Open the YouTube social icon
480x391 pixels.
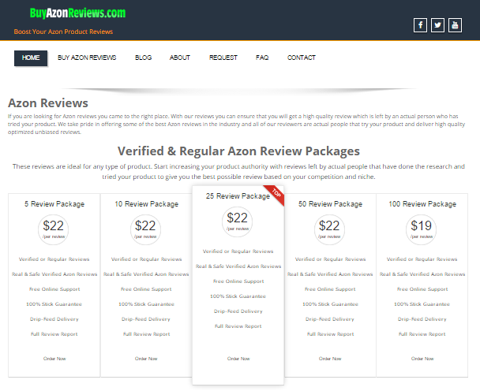455,24
